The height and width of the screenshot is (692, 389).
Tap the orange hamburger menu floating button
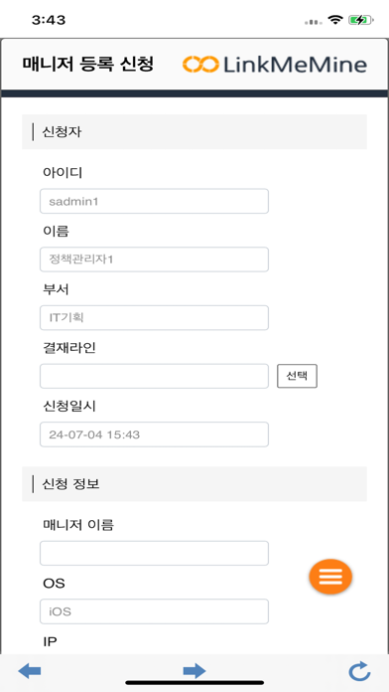point(330,577)
